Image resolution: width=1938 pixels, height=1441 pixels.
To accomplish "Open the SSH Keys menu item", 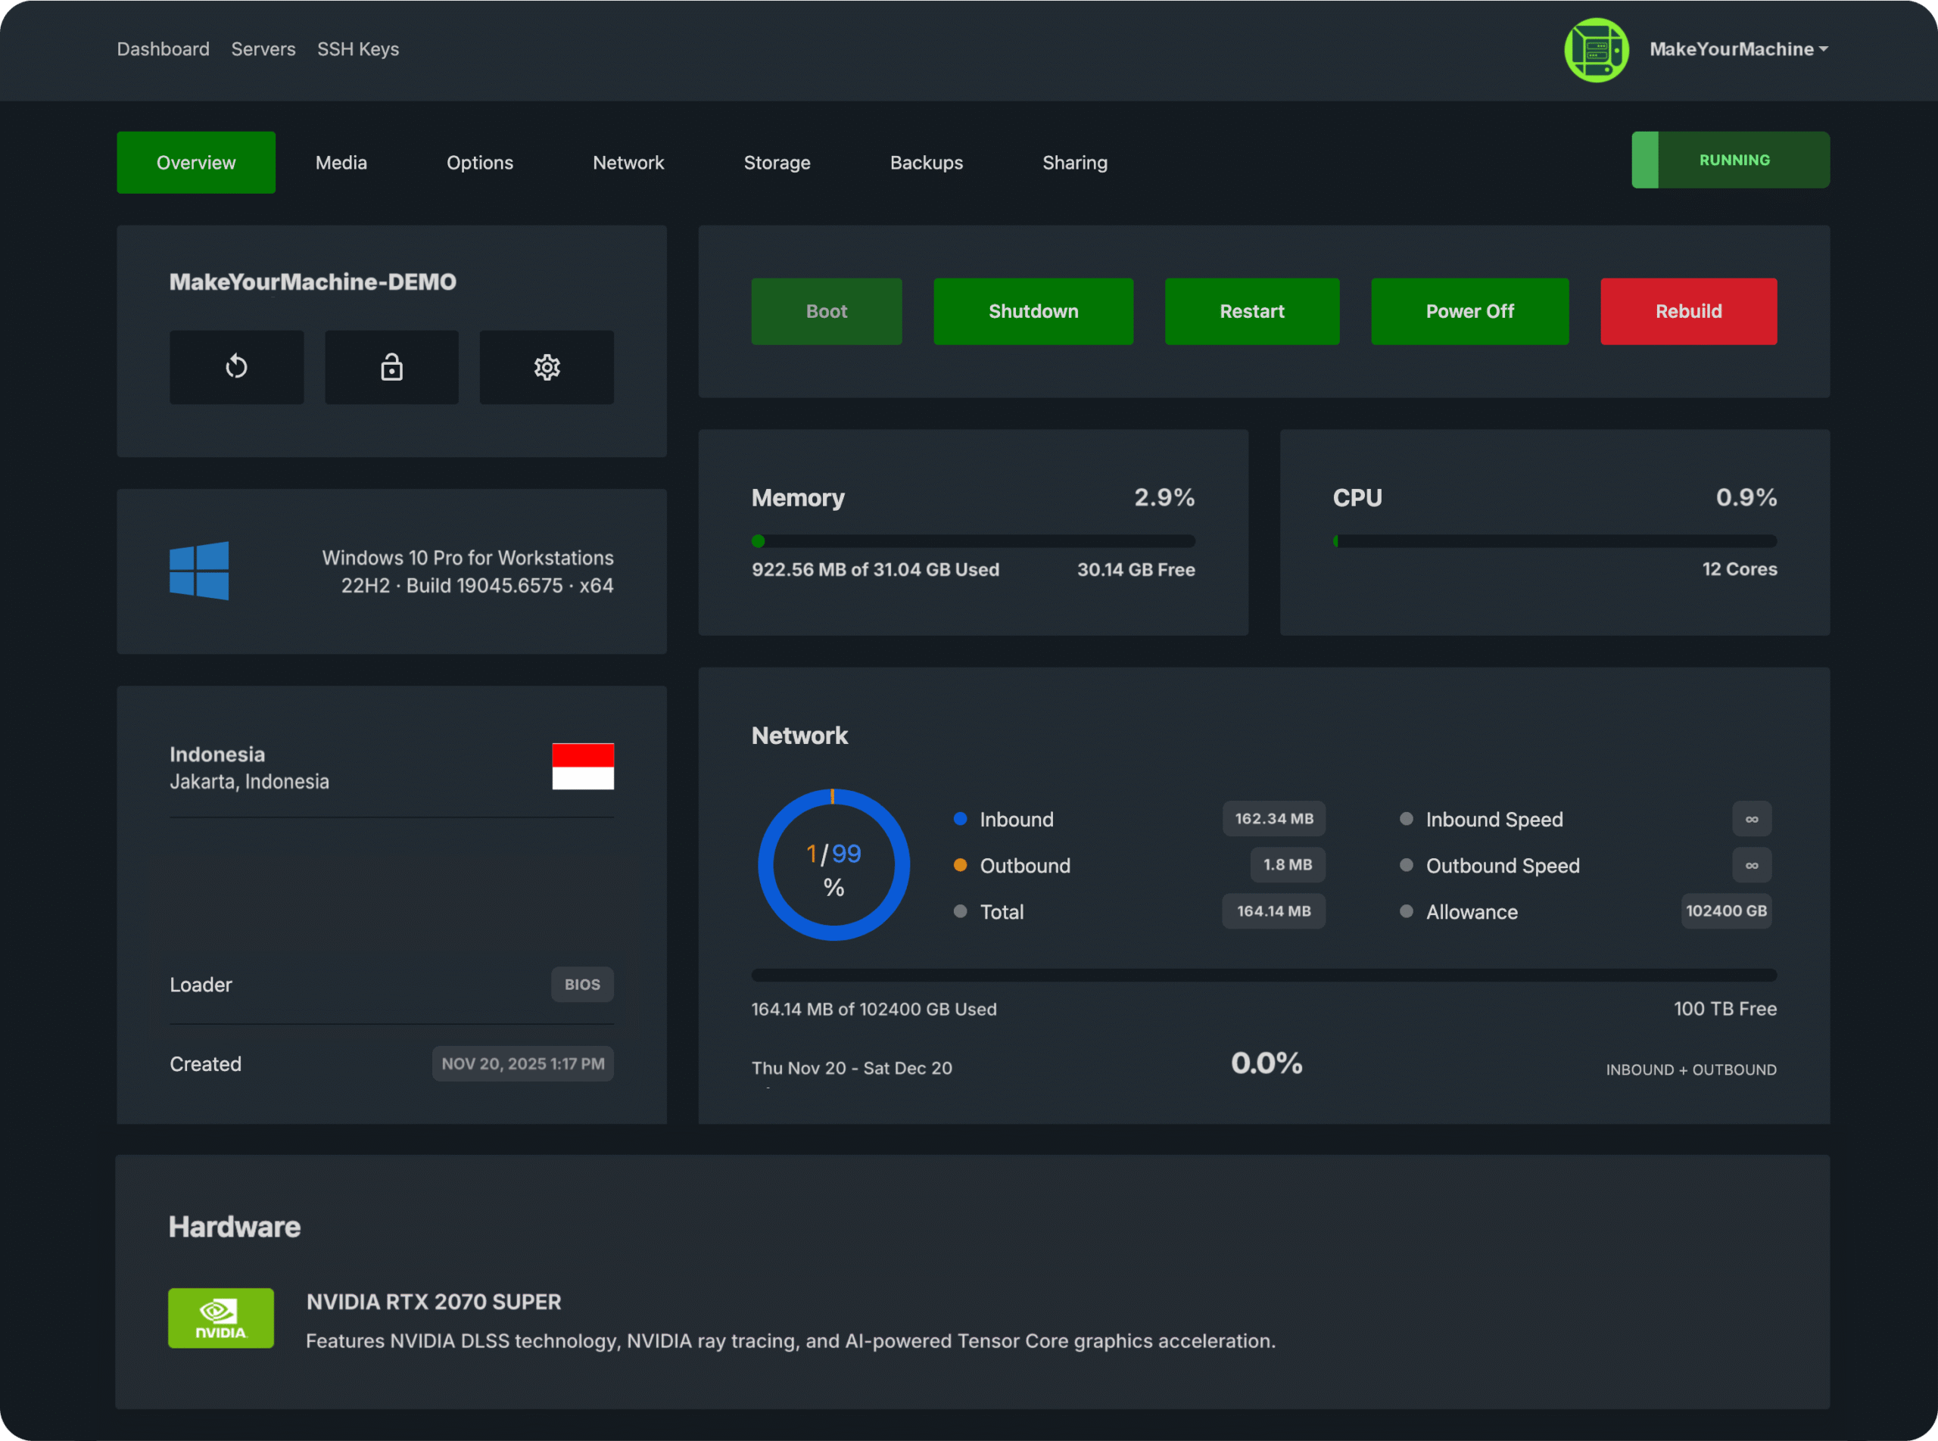I will point(358,50).
